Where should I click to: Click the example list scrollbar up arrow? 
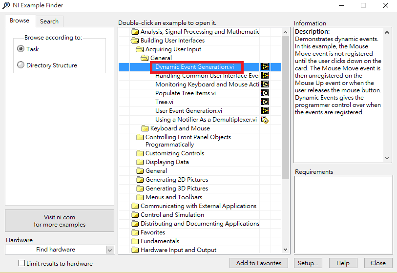[x=285, y=32]
